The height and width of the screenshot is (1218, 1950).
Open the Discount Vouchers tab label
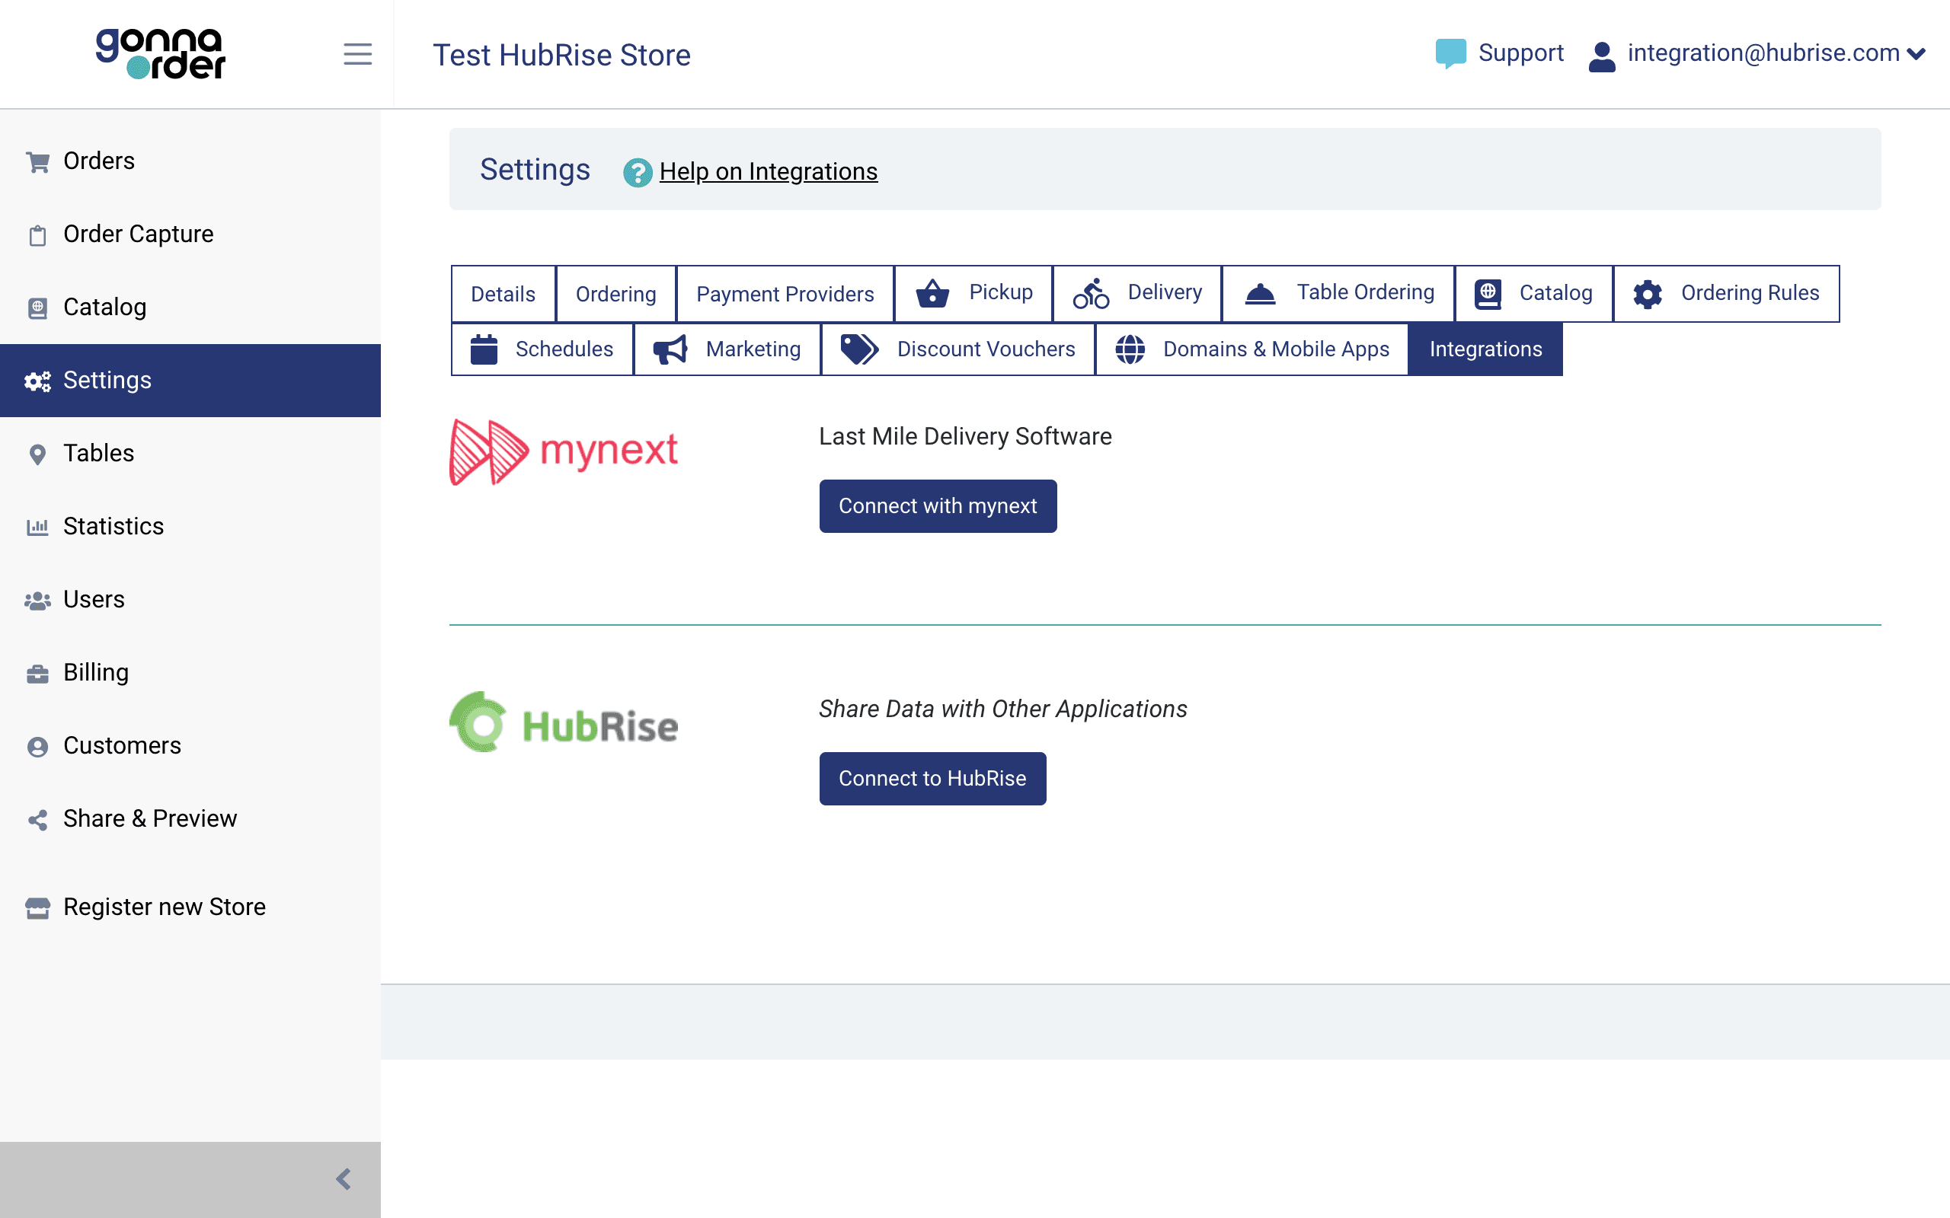click(986, 349)
